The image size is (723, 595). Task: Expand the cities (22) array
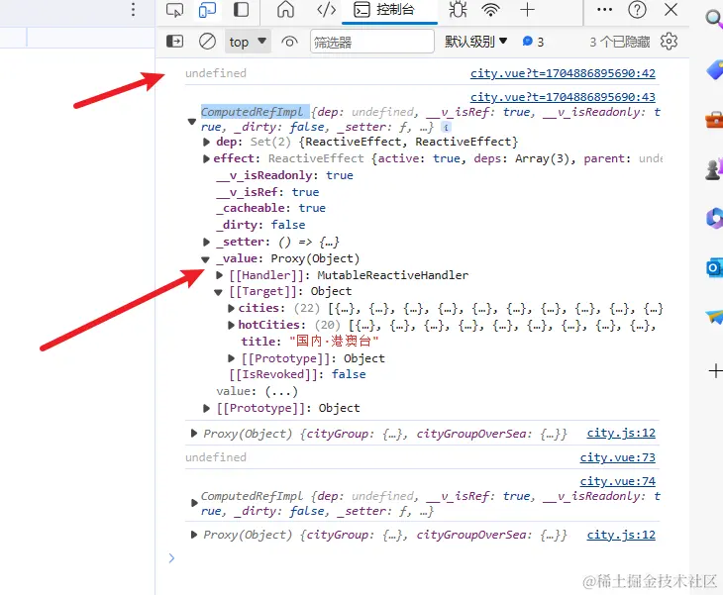[232, 308]
